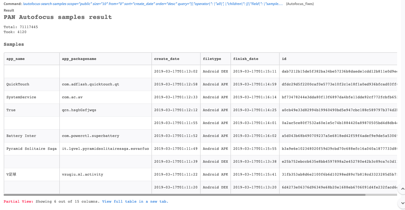Click the PAN Autofocus samples result heading
The height and width of the screenshot is (210, 405).
(x=57, y=17)
